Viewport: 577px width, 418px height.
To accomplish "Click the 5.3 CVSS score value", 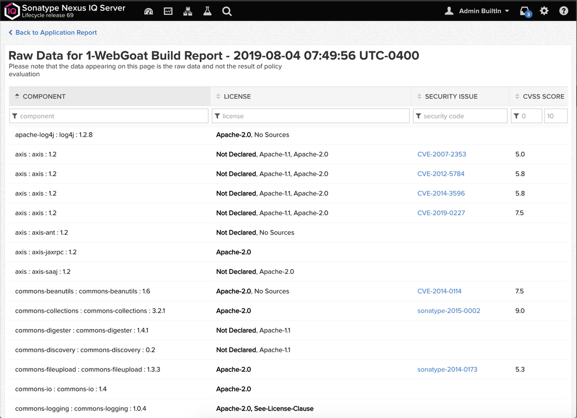I will tap(520, 369).
